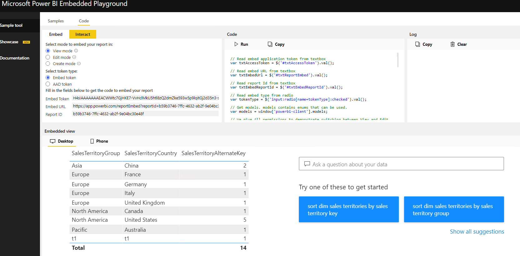Click the Clear trash icon in Log

[x=453, y=44]
